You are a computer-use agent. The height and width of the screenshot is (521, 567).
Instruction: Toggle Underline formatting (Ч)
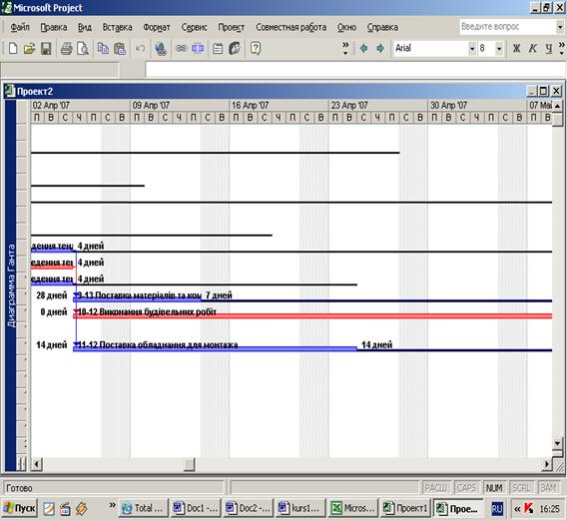point(549,48)
